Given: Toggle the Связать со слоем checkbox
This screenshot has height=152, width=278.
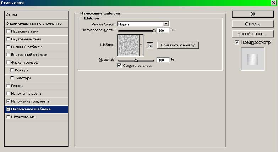Looking at the screenshot, I should pos(120,66).
